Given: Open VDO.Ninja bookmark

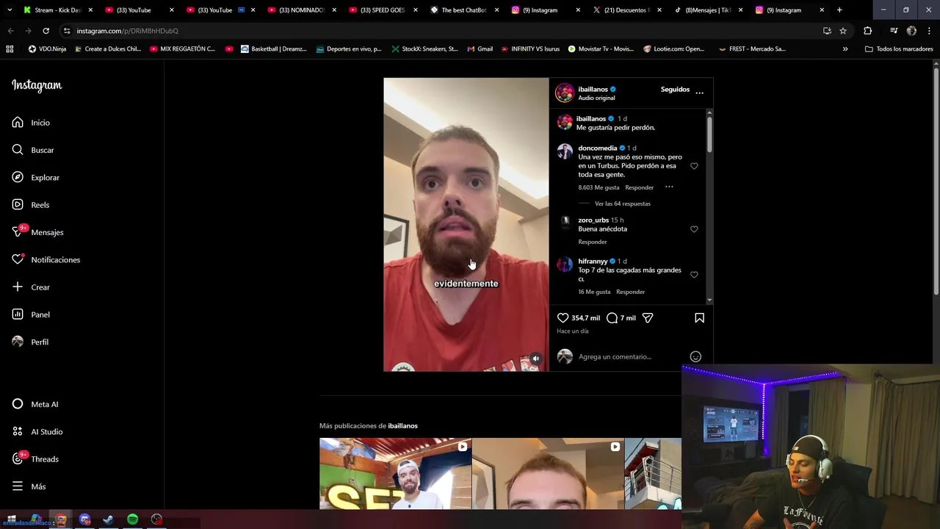Looking at the screenshot, I should point(47,49).
